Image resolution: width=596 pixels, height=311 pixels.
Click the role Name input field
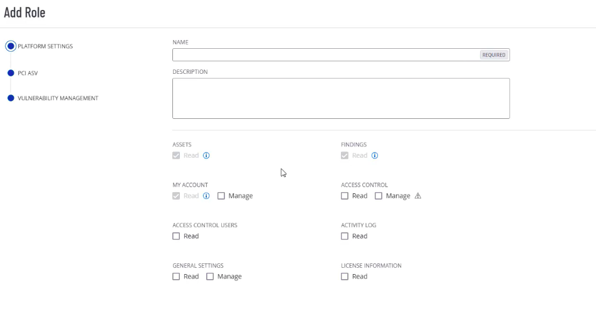[326, 55]
